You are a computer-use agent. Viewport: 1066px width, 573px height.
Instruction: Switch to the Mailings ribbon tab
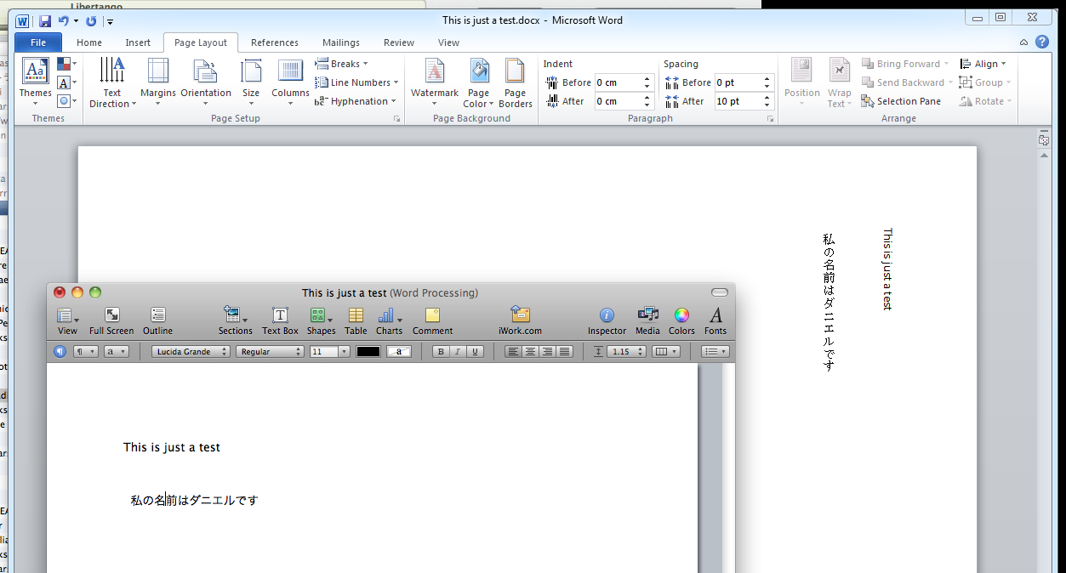coord(341,43)
